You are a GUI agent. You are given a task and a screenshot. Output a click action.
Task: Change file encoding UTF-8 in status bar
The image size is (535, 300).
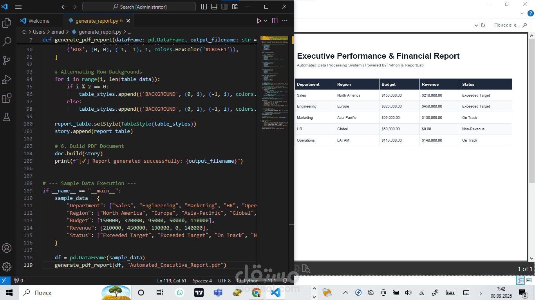pos(224,280)
